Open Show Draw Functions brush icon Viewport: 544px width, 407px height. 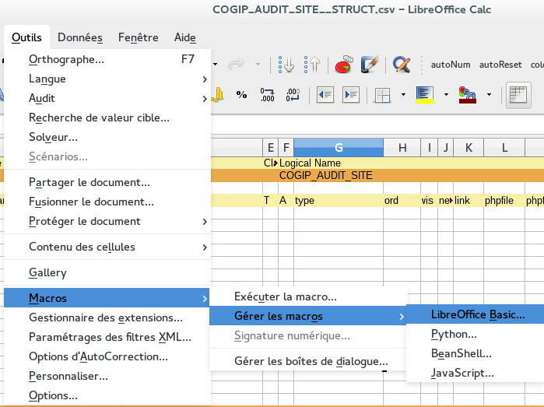(370, 64)
